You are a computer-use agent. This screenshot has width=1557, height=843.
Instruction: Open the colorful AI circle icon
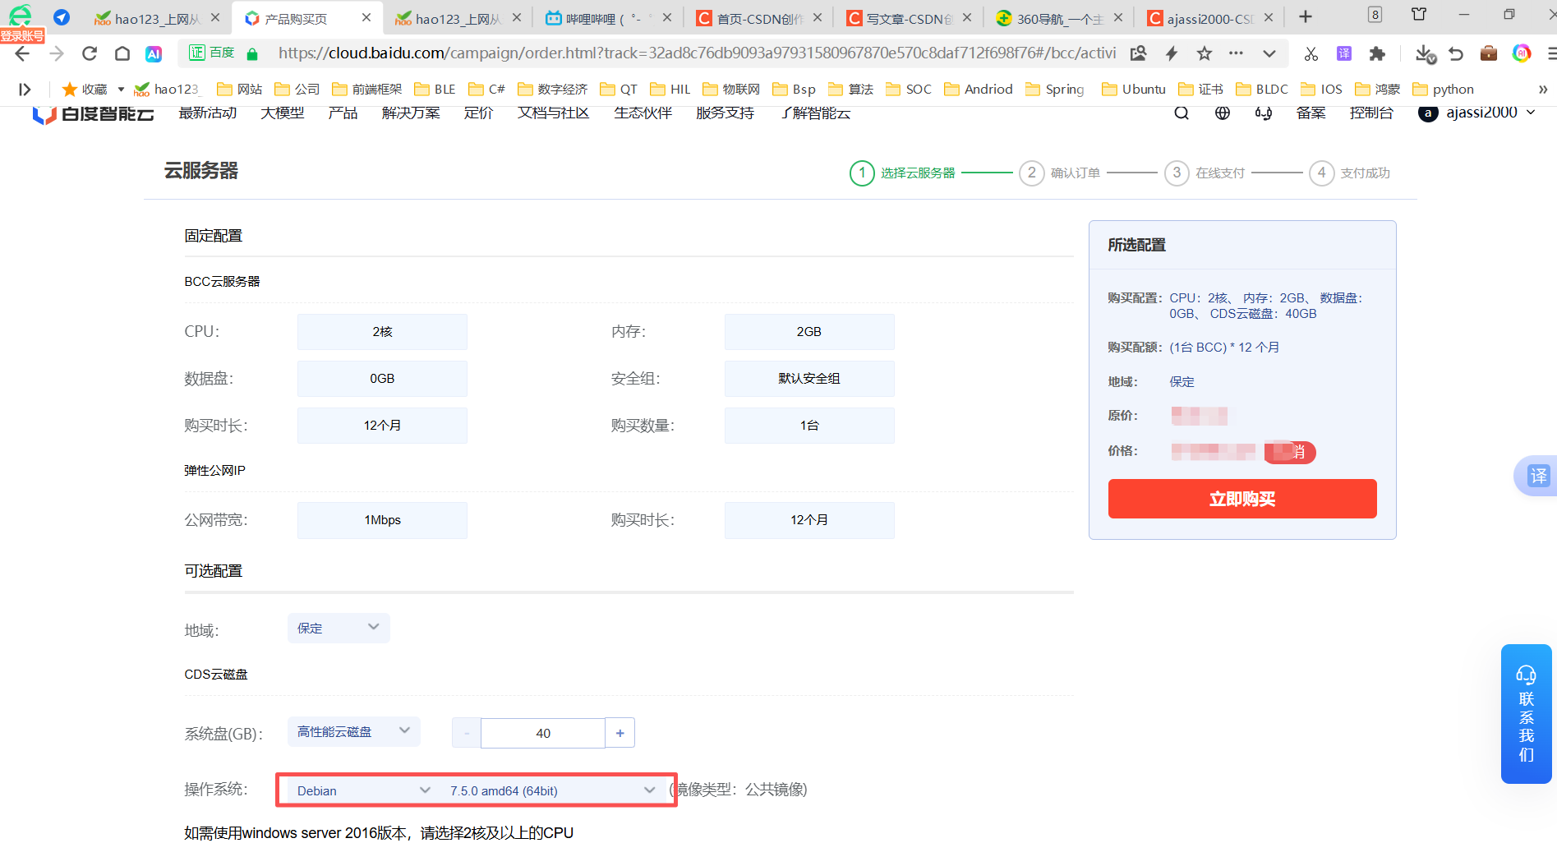1522,53
